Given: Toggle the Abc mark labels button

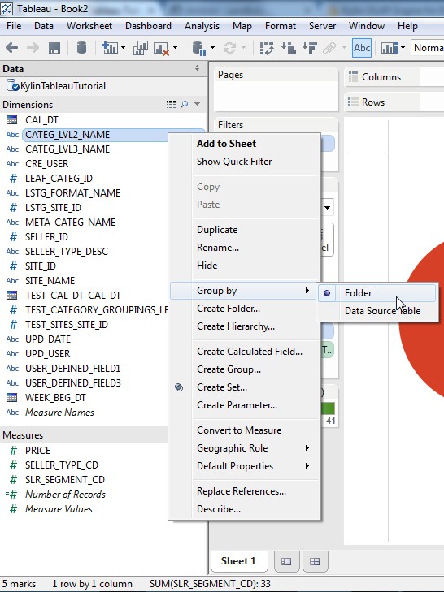Looking at the screenshot, I should [x=362, y=48].
